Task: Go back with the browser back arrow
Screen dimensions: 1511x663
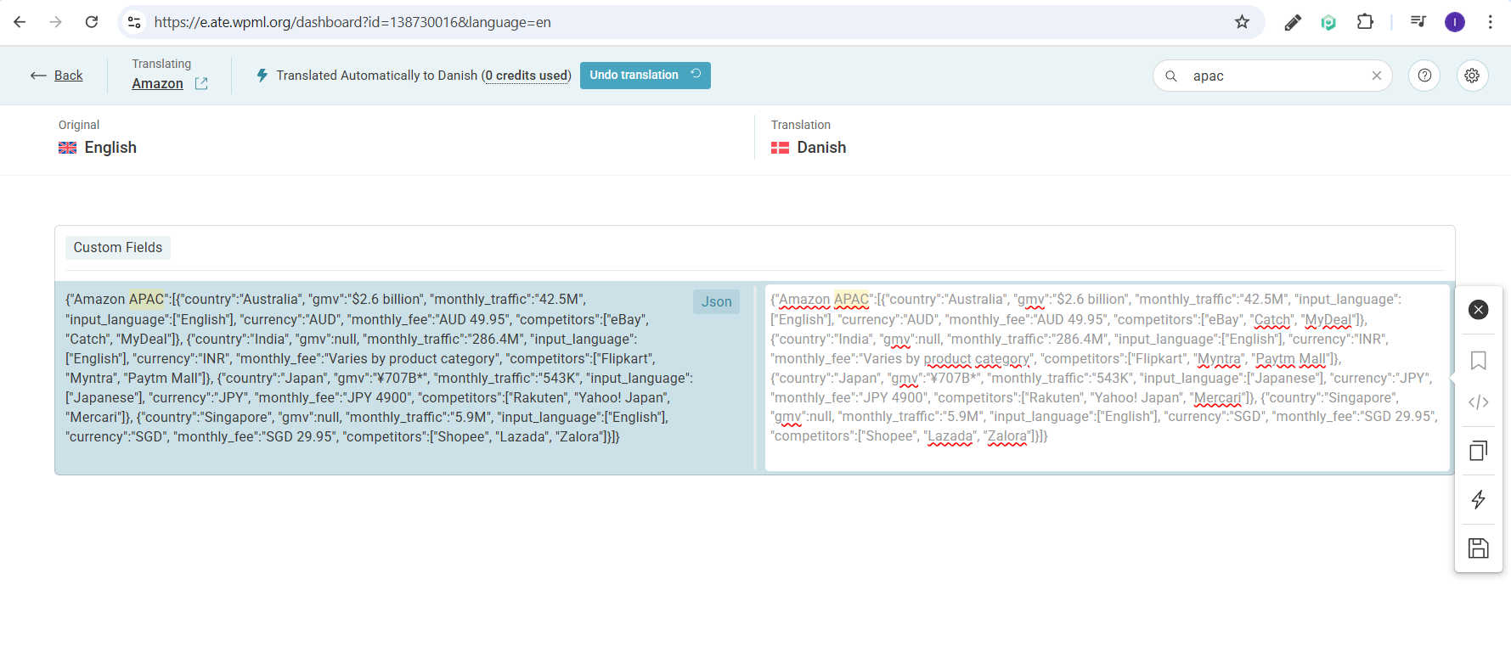Action: 20,22
